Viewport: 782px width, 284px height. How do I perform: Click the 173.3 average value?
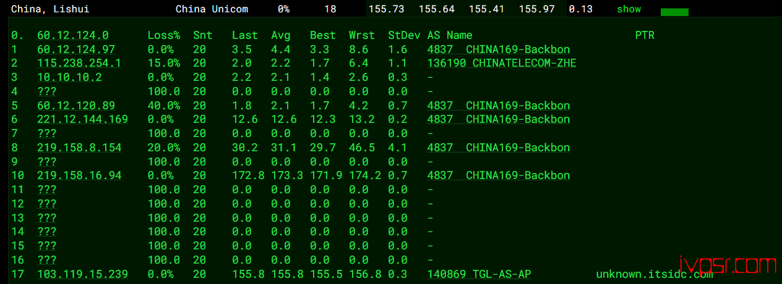tap(287, 175)
